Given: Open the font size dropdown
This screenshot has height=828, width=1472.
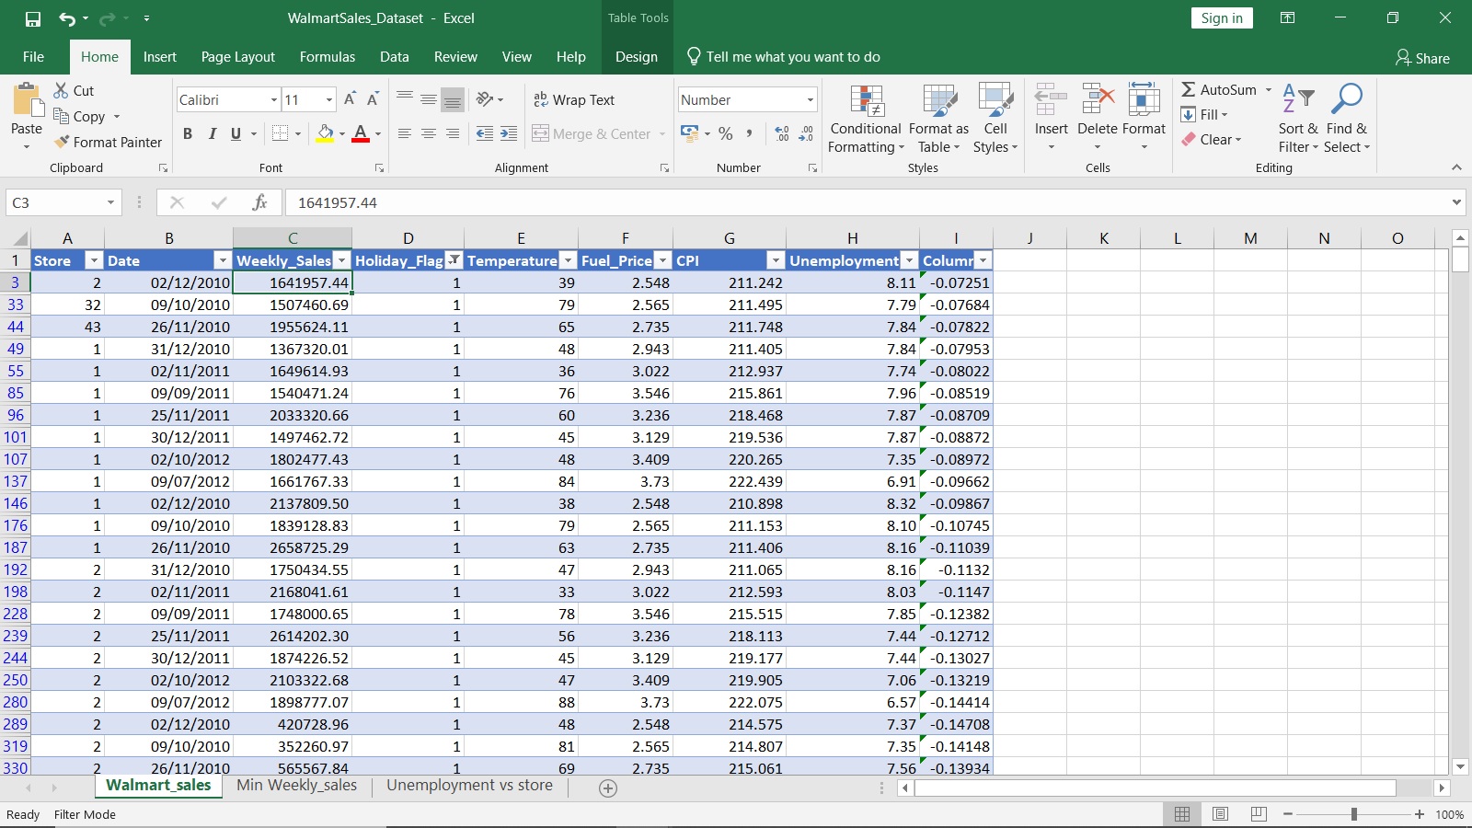Looking at the screenshot, I should click(328, 99).
